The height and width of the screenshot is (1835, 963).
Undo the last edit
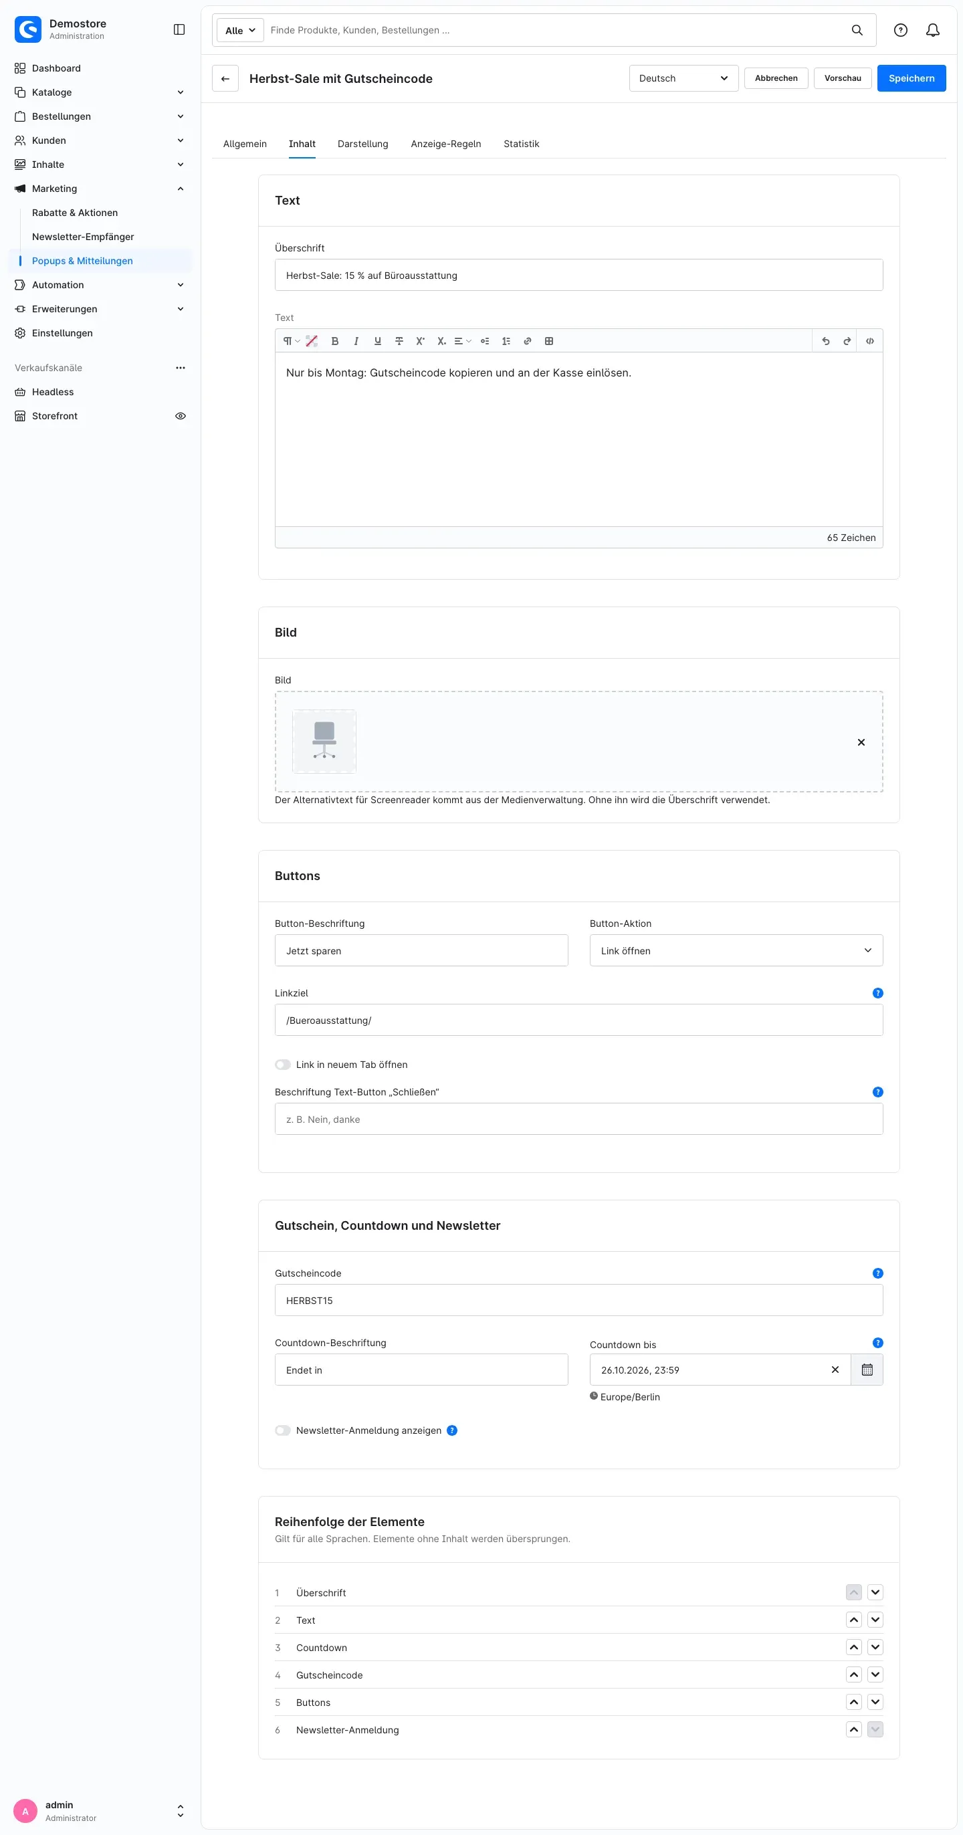(825, 341)
